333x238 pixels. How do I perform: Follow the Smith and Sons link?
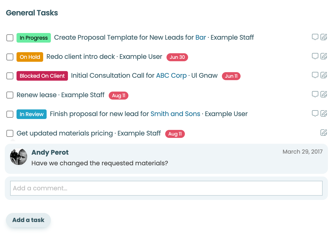point(175,114)
